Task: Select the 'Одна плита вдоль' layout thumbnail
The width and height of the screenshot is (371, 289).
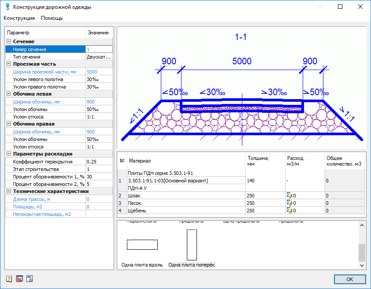Action: tap(142, 245)
